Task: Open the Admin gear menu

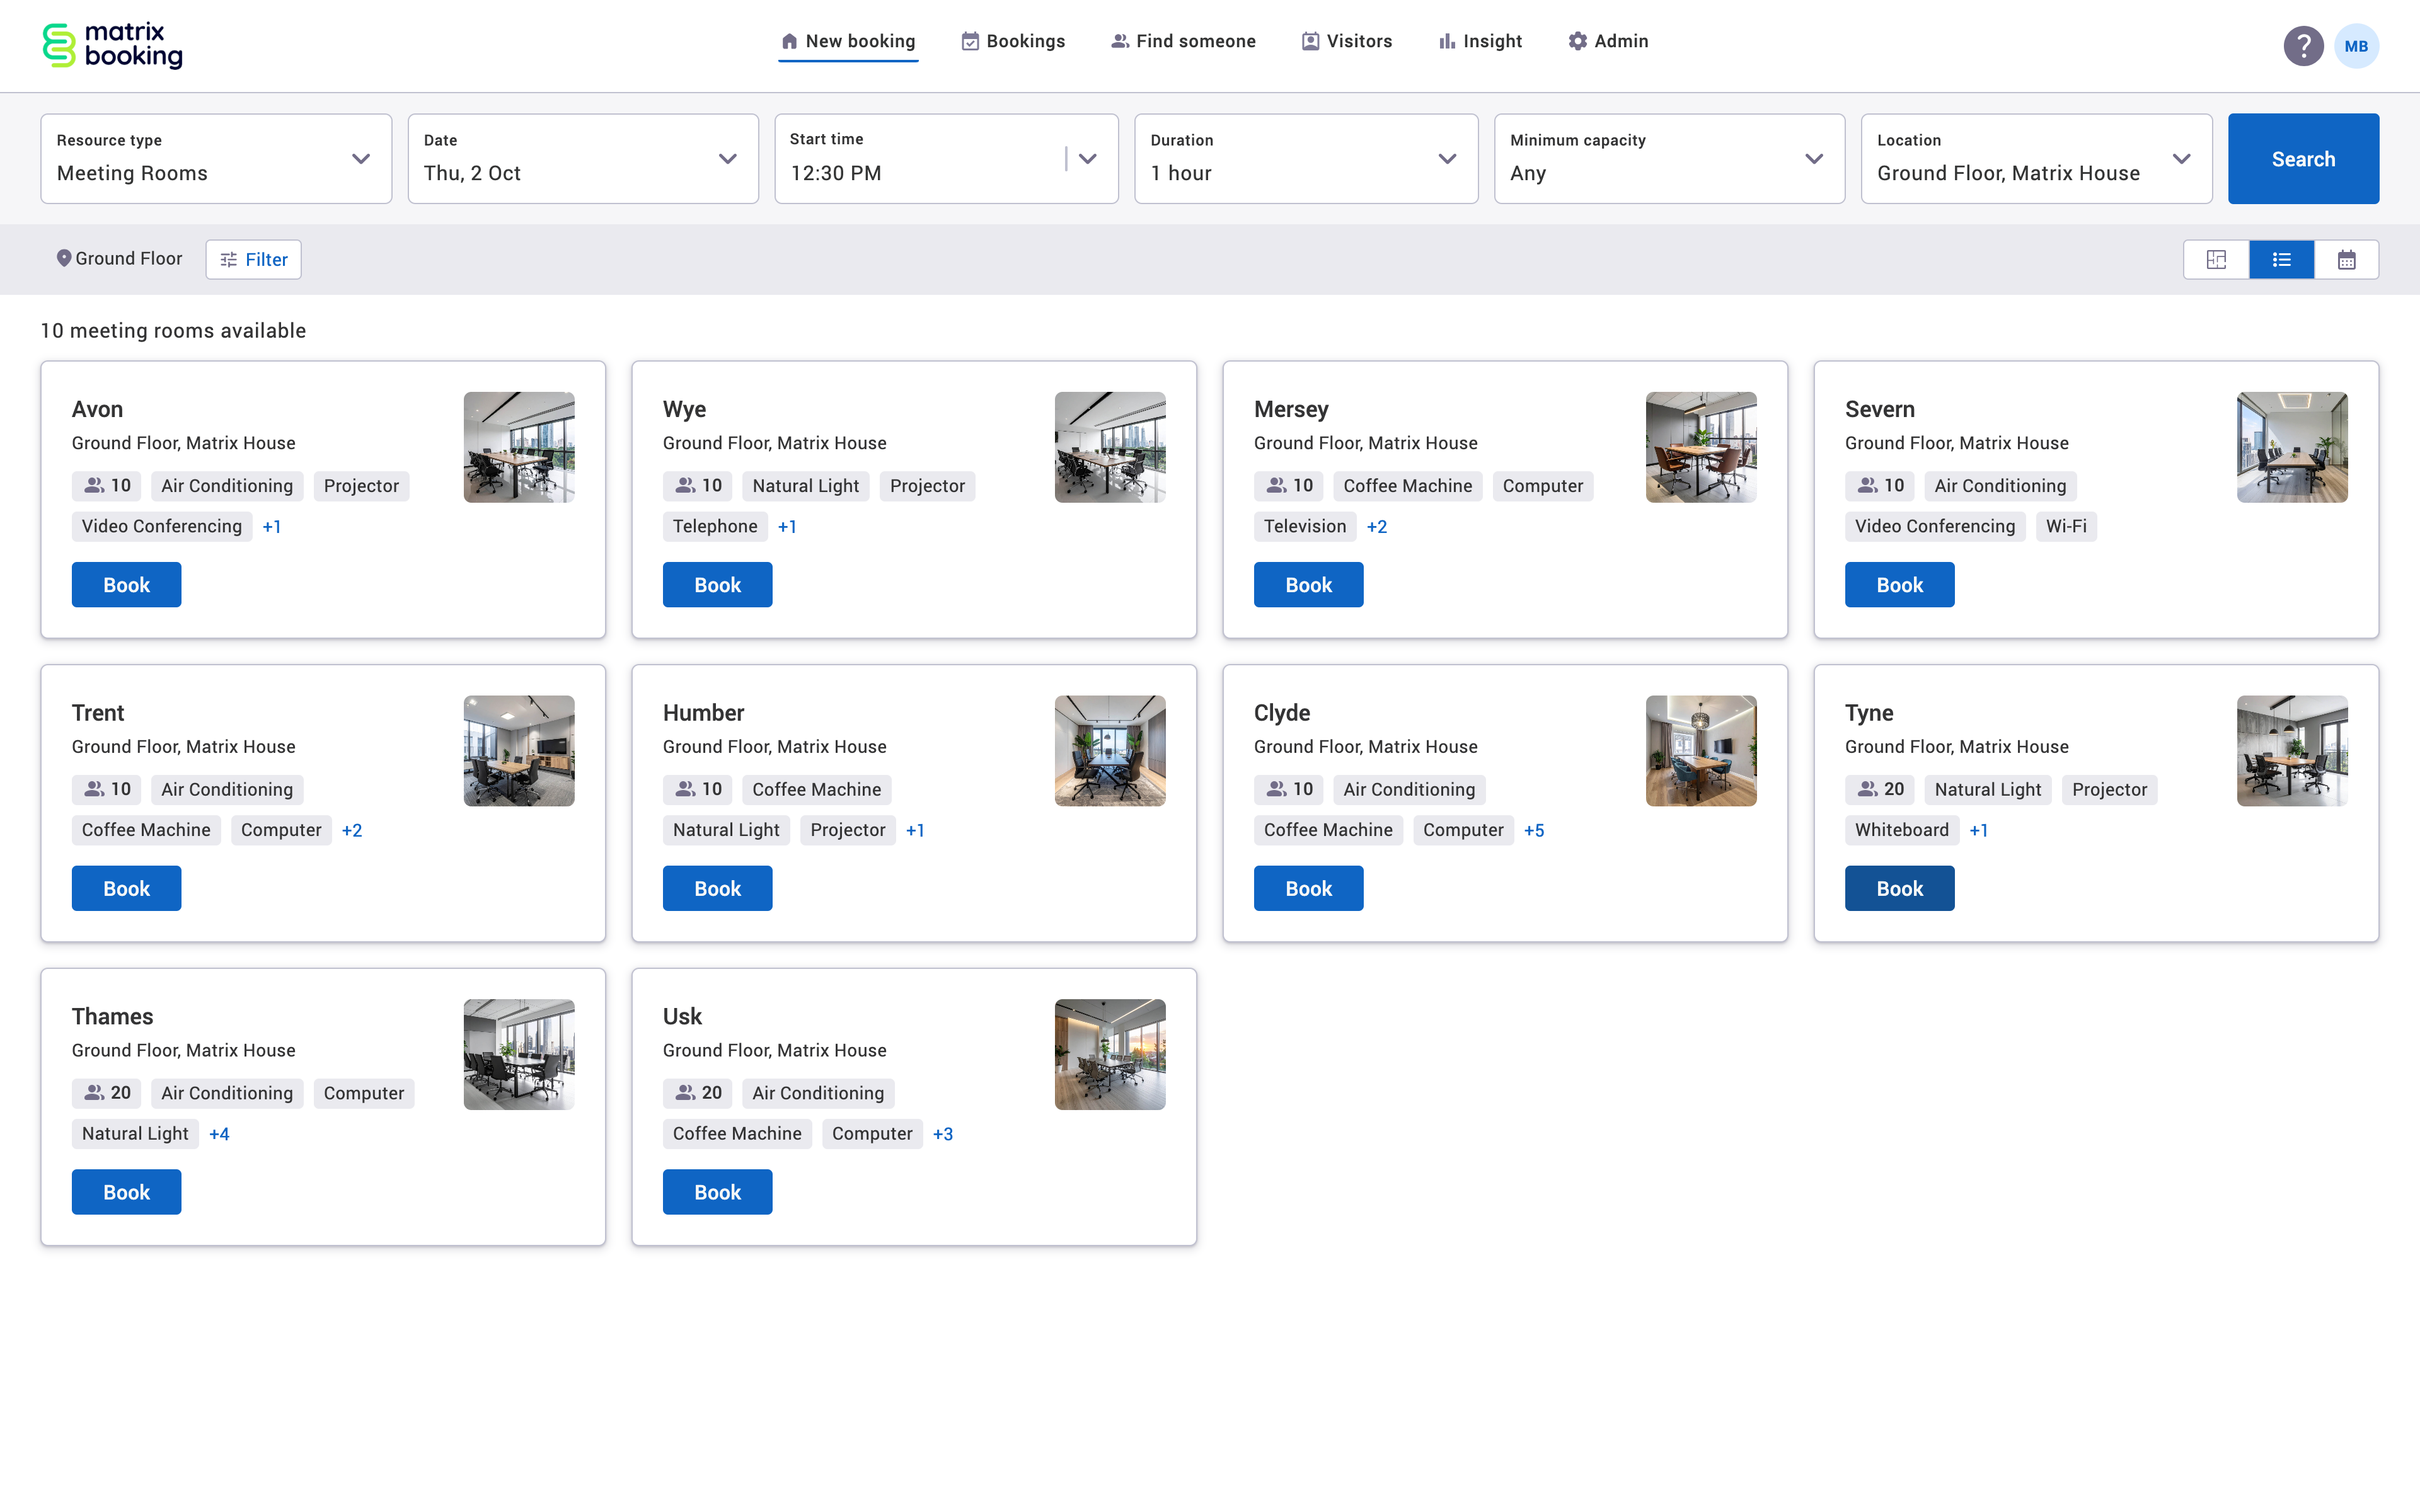Action: click(x=1607, y=41)
